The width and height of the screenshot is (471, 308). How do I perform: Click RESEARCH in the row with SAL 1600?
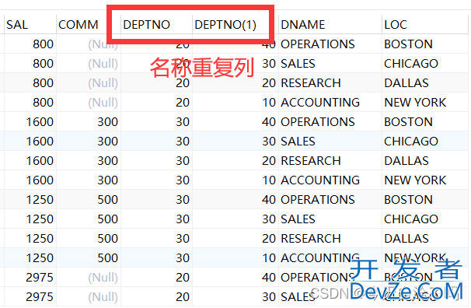point(311,161)
